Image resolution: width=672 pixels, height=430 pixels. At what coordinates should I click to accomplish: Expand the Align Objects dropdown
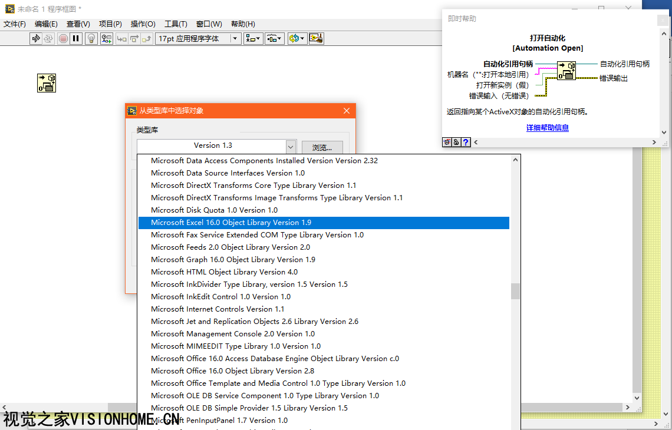(253, 39)
